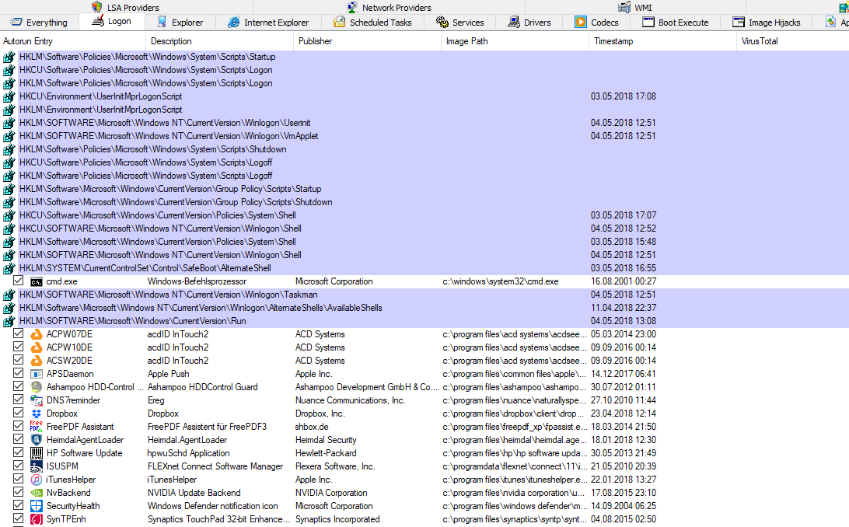Uncheck the SynTPEnh checkbox

(19, 518)
